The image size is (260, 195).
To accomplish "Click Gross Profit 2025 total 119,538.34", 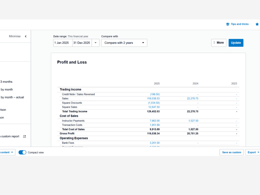I will [x=153, y=133].
